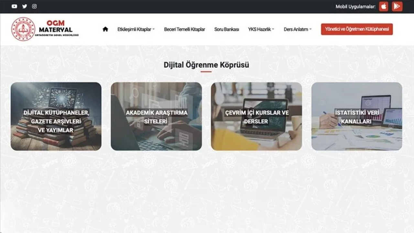Open the Soru Bankası menu item
The height and width of the screenshot is (233, 414).
click(226, 29)
